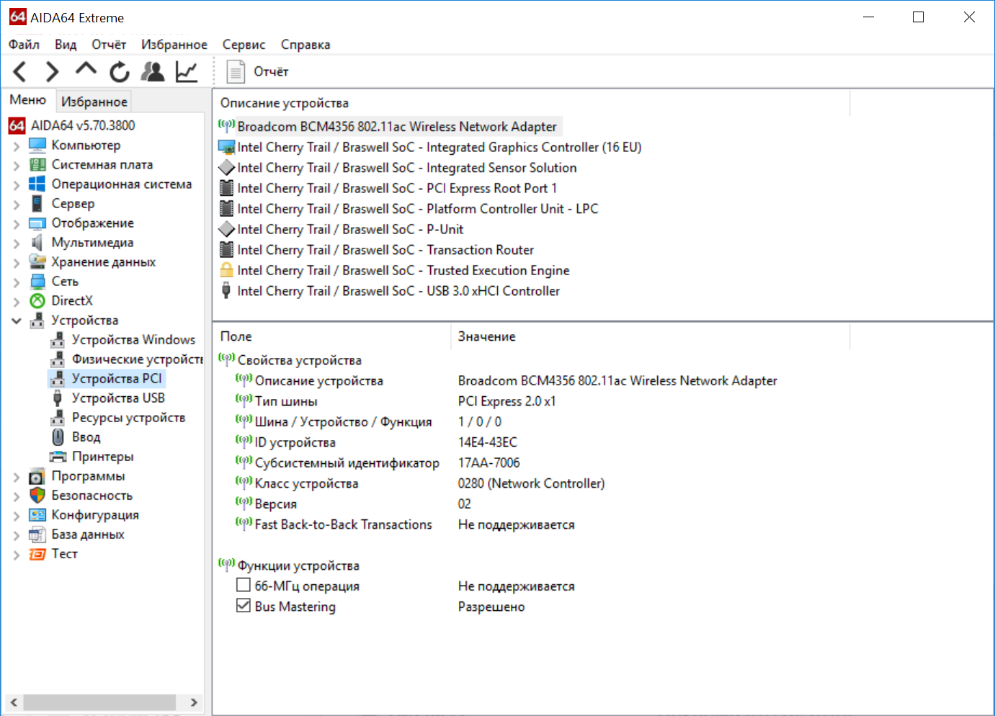Expand the Операционная система tree node

point(17,184)
